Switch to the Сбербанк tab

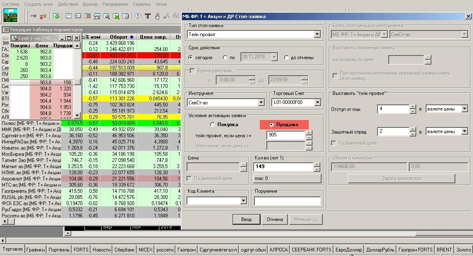tap(125, 250)
